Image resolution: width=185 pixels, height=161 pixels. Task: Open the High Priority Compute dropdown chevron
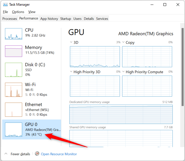point(123,72)
